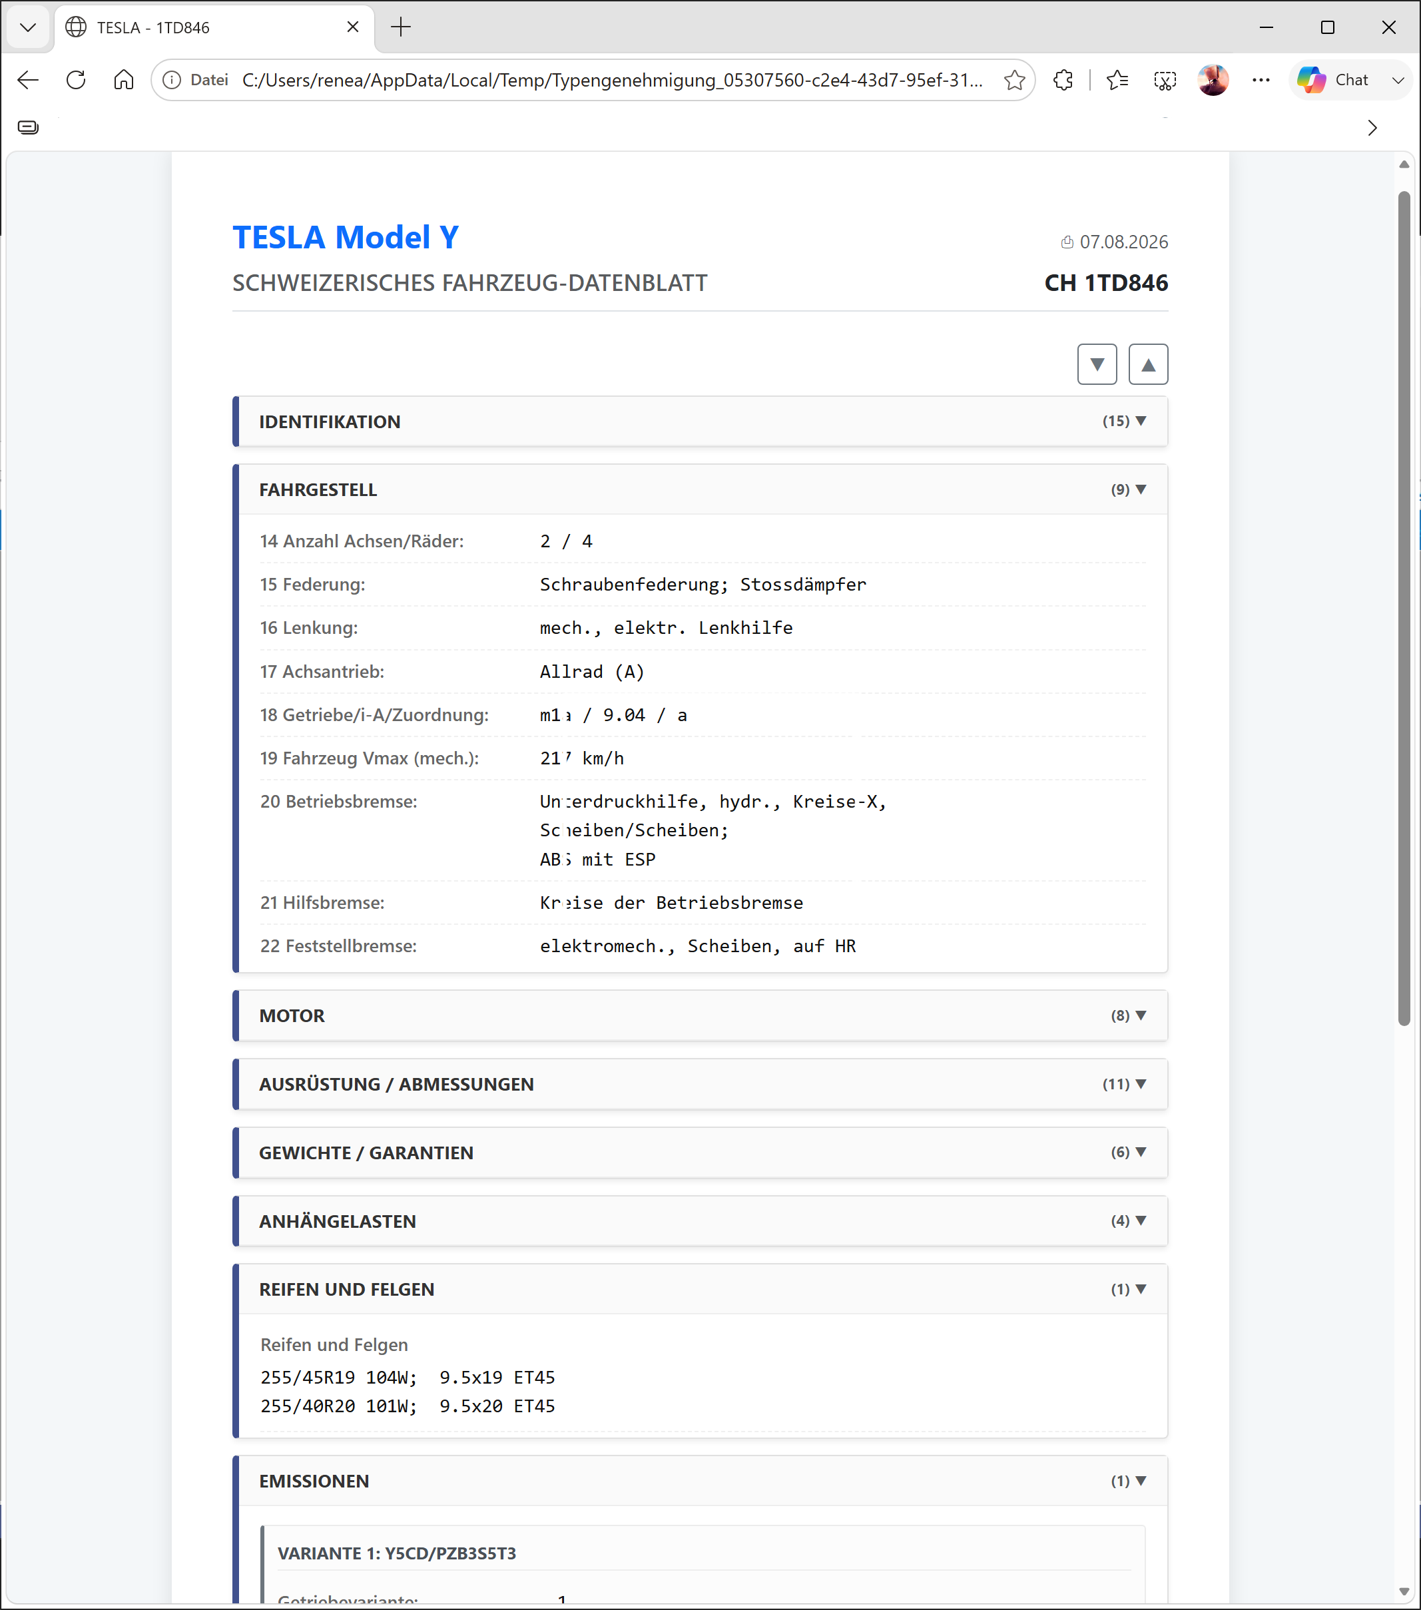Screen dimensions: 1421x1610
Task: Click the page scrollbar thumb
Action: (1404, 608)
